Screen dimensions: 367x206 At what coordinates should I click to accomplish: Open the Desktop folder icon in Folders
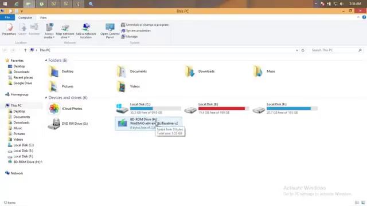(x=53, y=71)
